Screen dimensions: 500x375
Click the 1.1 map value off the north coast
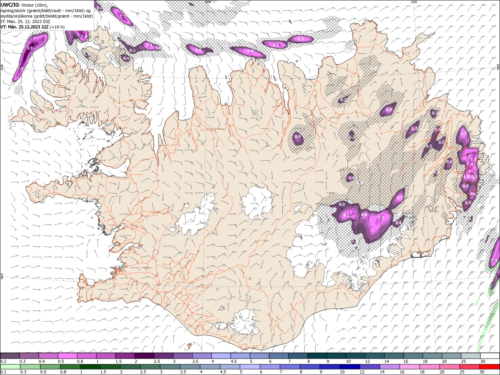click(148, 46)
